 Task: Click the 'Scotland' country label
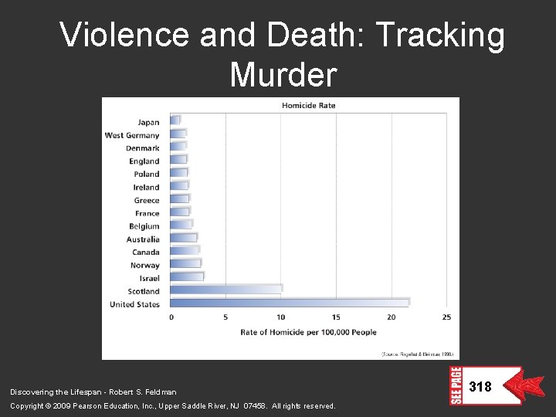pos(144,291)
